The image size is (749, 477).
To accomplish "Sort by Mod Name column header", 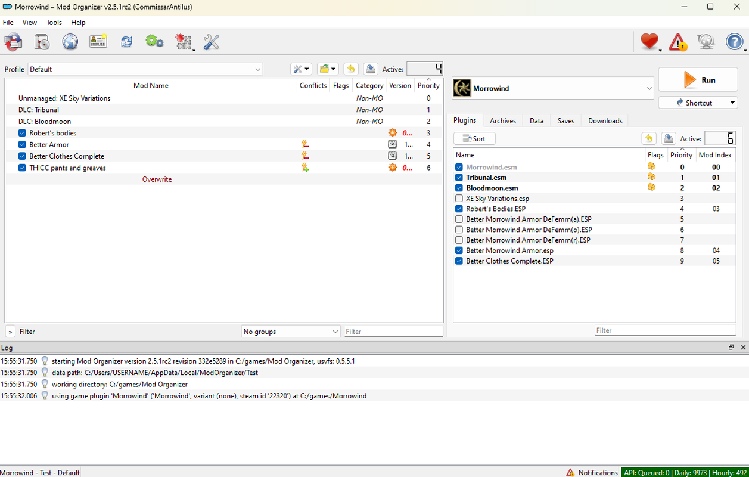I will (x=151, y=85).
